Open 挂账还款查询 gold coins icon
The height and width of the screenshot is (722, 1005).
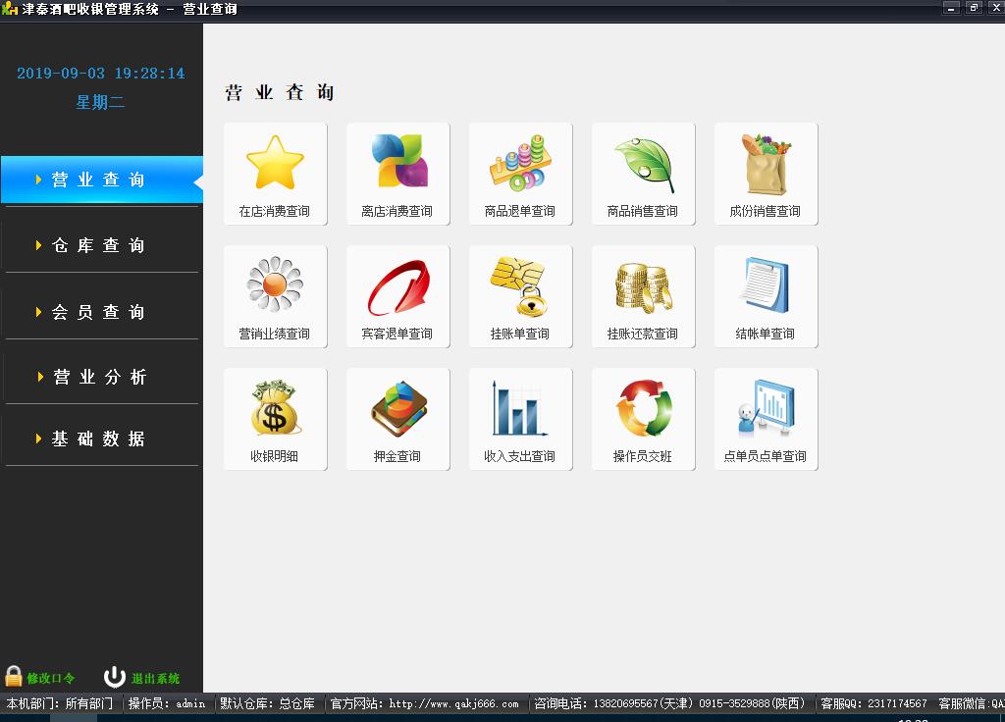[x=643, y=286]
